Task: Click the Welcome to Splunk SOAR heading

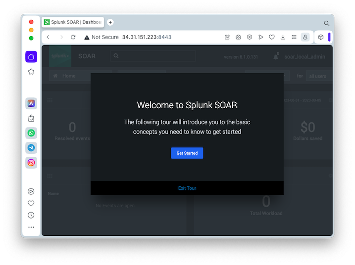Action: [x=187, y=105]
